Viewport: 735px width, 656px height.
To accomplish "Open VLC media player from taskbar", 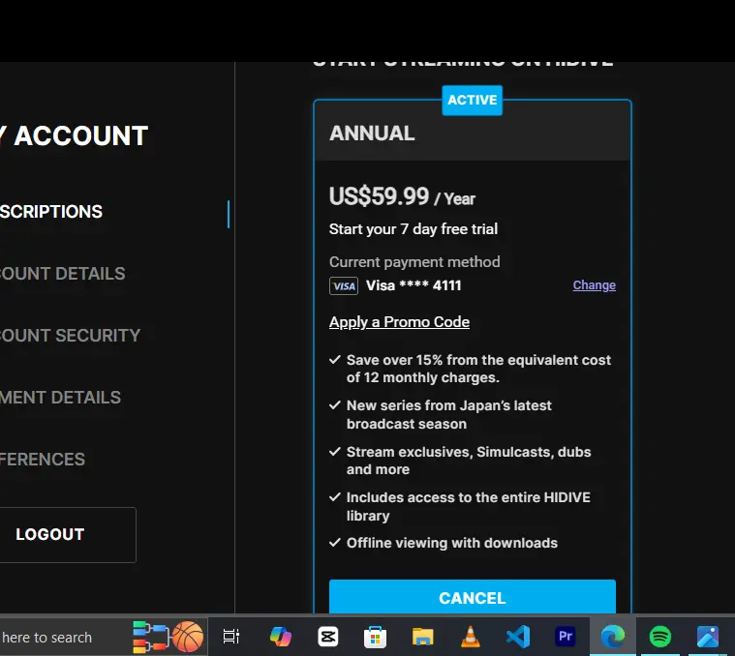I will (x=471, y=637).
